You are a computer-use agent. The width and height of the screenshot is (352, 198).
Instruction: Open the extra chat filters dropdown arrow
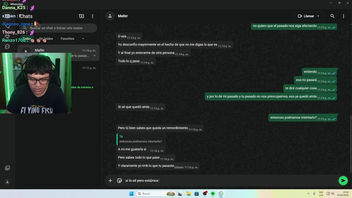pyautogui.click(x=83, y=39)
